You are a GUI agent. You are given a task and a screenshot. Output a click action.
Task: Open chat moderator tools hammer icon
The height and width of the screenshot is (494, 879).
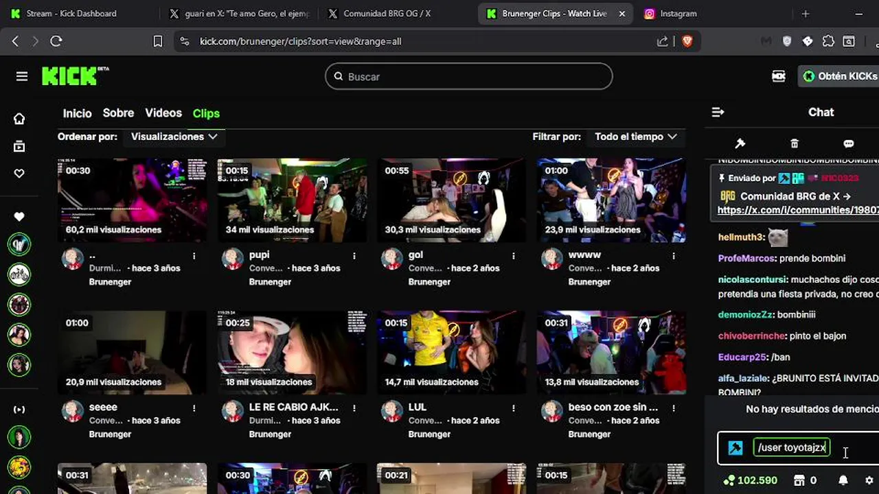(740, 143)
